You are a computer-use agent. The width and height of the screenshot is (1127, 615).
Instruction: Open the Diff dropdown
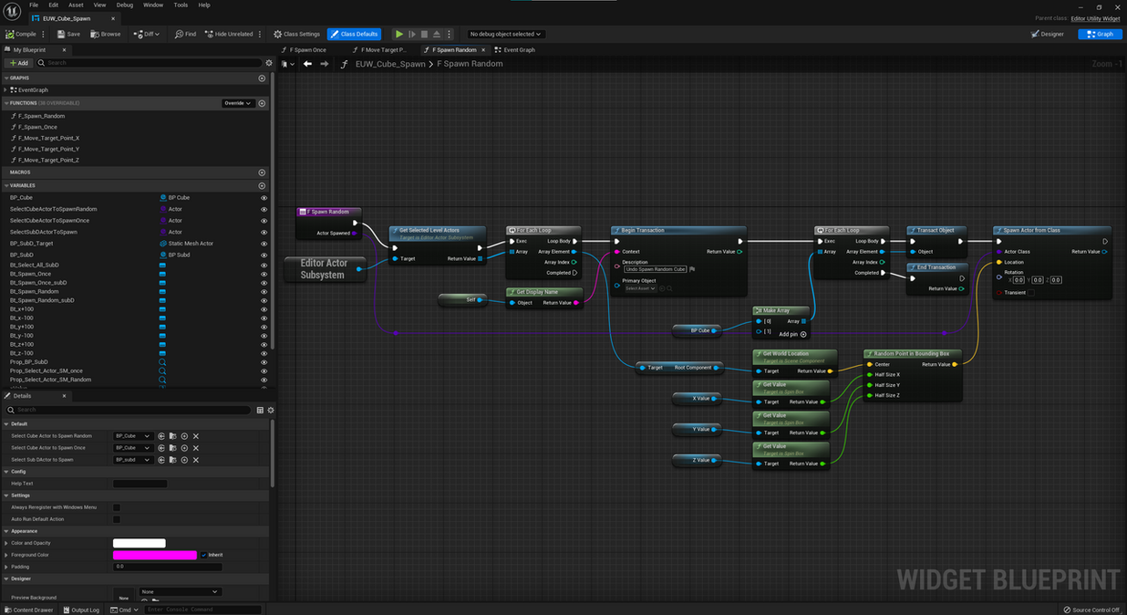tap(146, 34)
